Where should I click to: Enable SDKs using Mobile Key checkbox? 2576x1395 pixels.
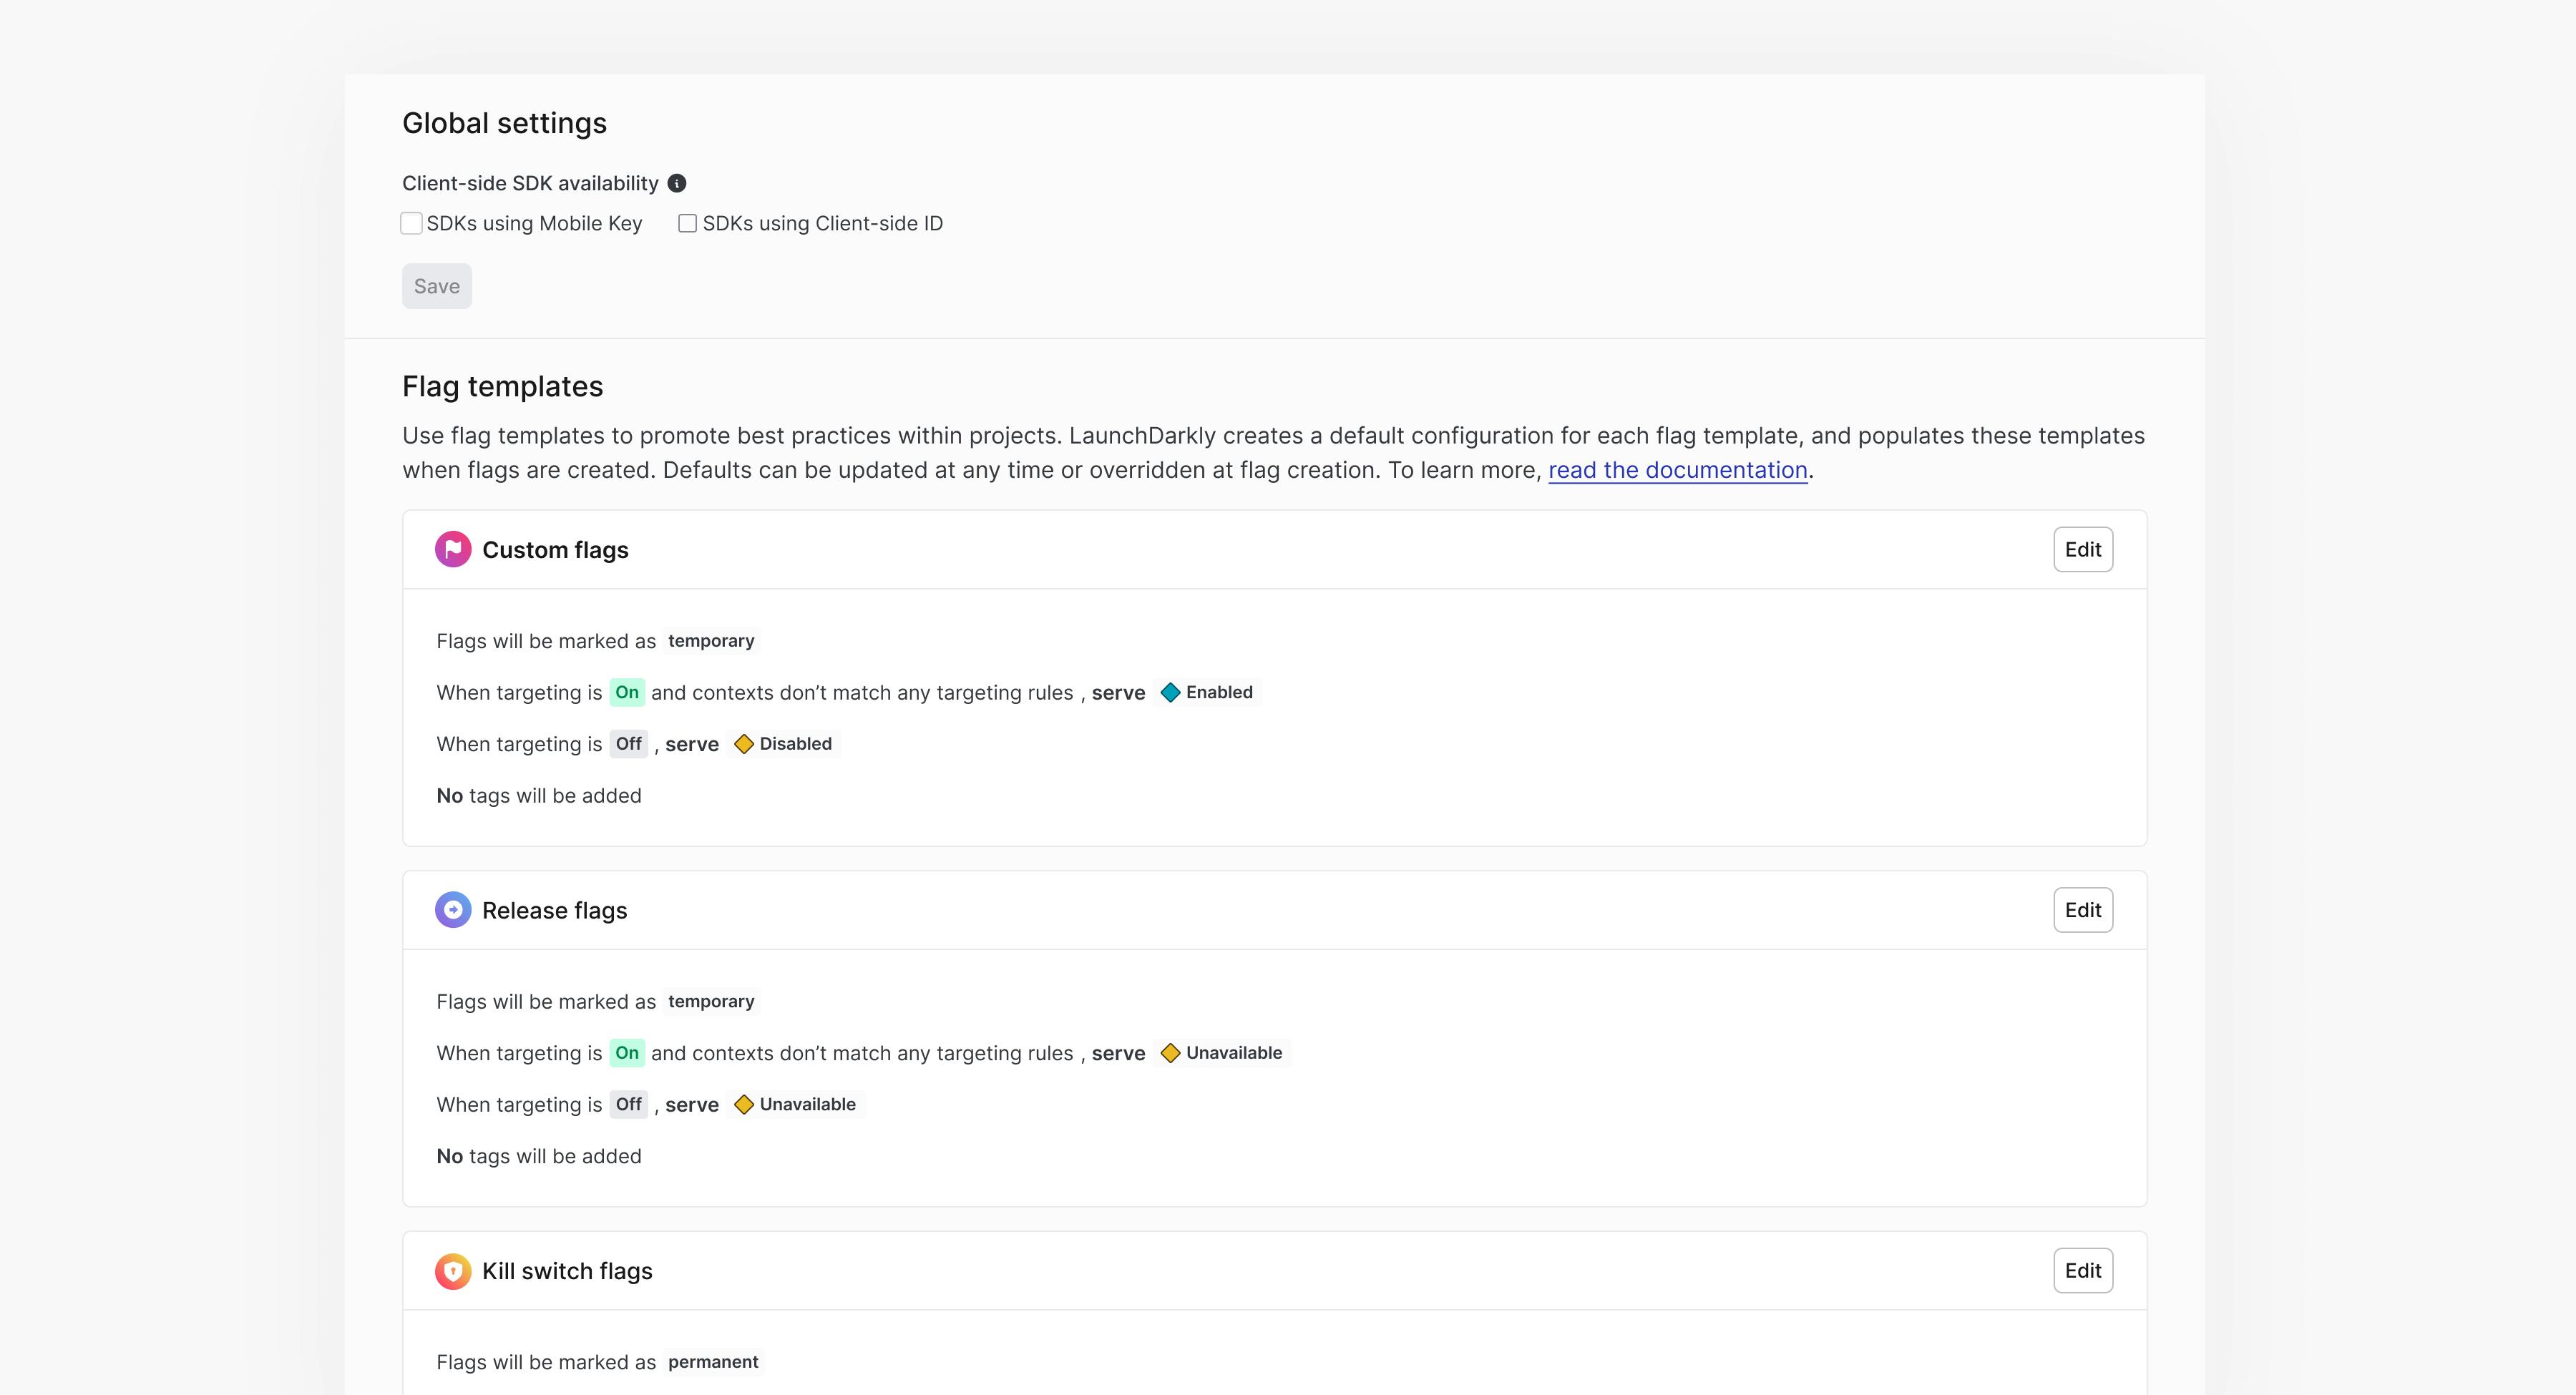click(412, 224)
